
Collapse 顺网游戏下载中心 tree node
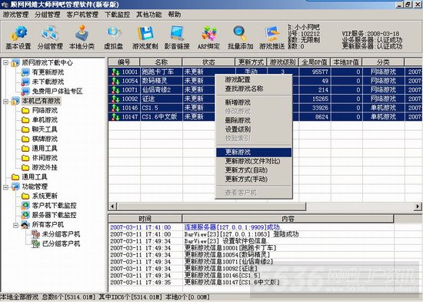[x=5, y=62]
